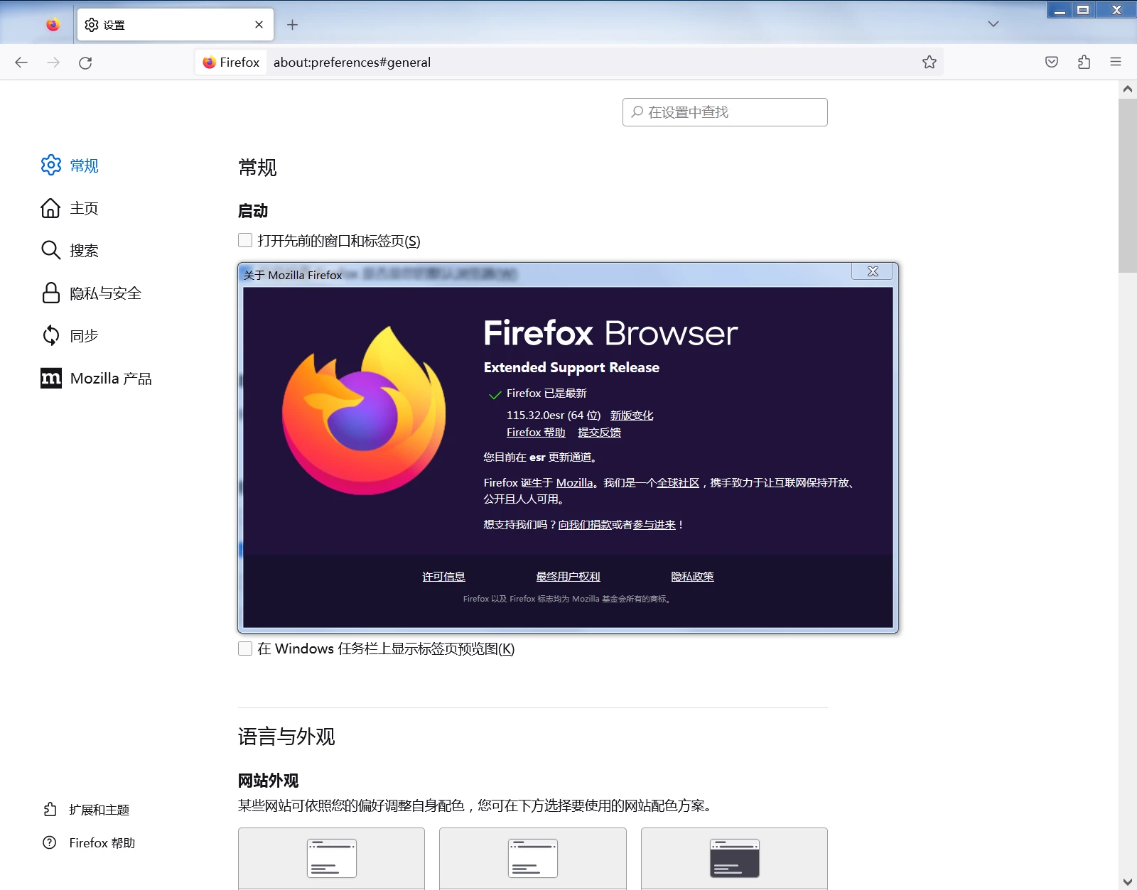This screenshot has height=890, width=1137.
Task: Open the 搜索 settings section
Action: 84,251
